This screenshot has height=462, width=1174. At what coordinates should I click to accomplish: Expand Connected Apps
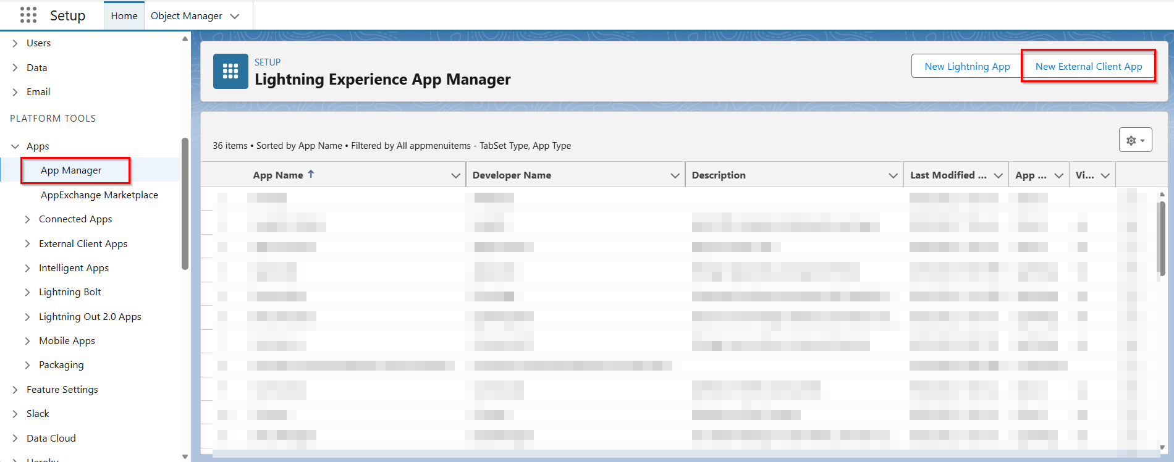[x=27, y=219]
